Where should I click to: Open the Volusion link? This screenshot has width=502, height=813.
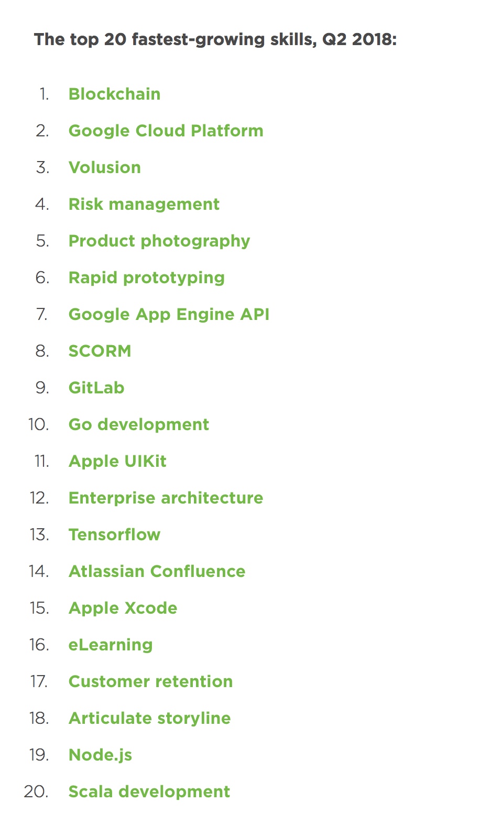104,167
